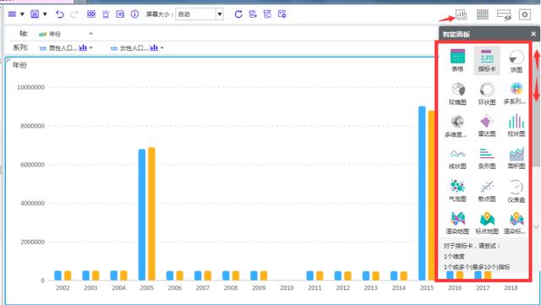Click the 10000000 y-axis label
Image resolution: width=541 pixels, height=305 pixels.
[31, 87]
